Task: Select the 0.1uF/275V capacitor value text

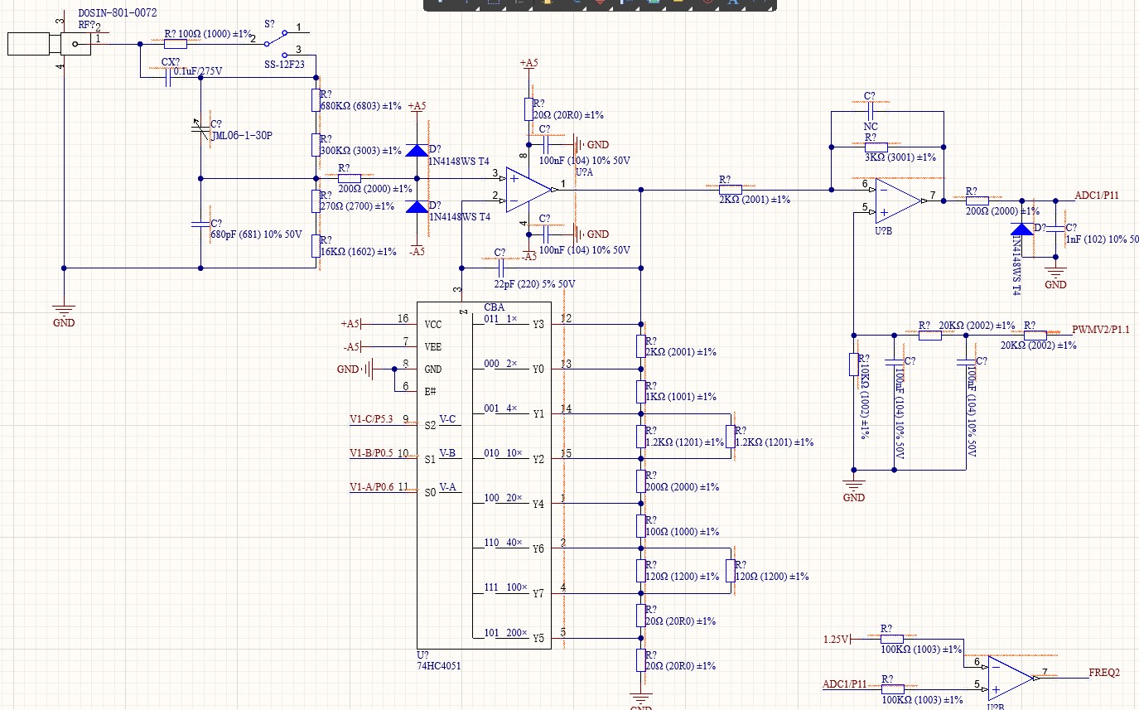Action: pos(198,71)
